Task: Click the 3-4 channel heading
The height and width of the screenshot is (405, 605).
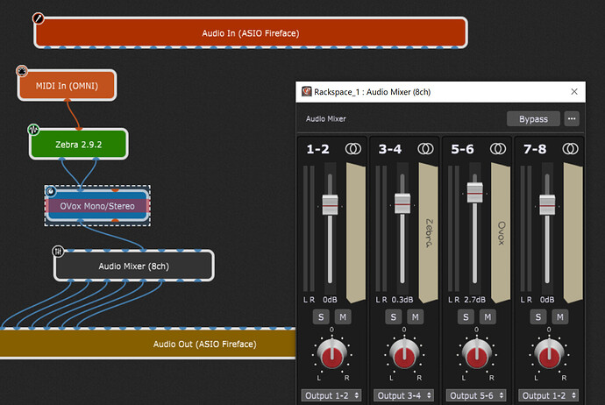Action: coord(390,149)
